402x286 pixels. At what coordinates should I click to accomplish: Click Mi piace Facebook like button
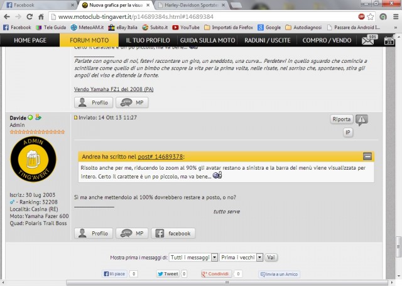(x=114, y=274)
